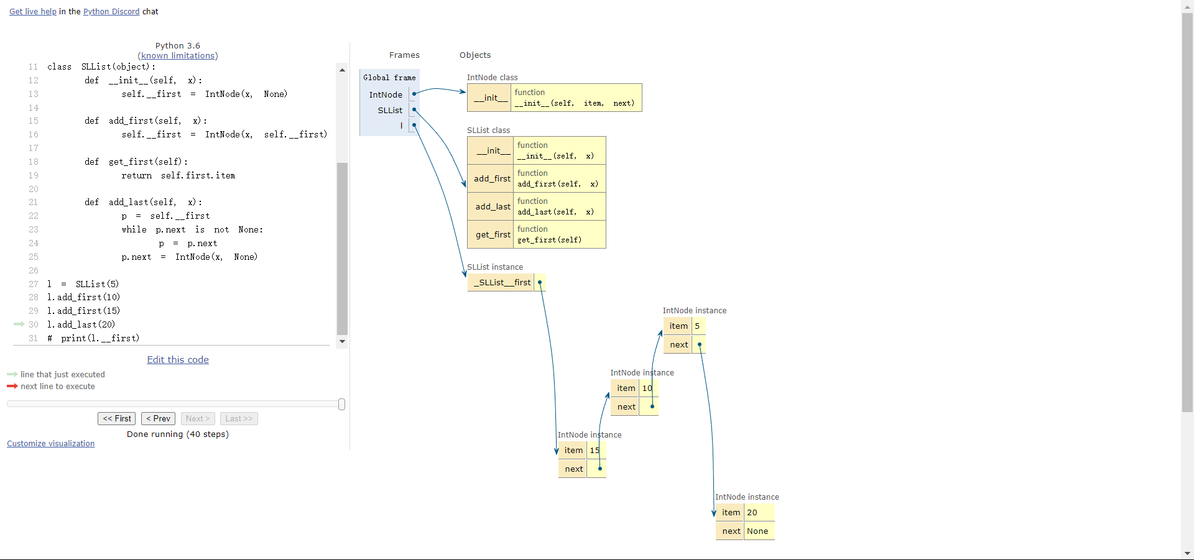1194x560 pixels.
Task: Jump to the first step with '<< First'
Action: tap(116, 419)
